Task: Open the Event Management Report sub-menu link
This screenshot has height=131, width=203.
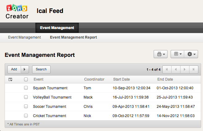Action: pos(73,37)
